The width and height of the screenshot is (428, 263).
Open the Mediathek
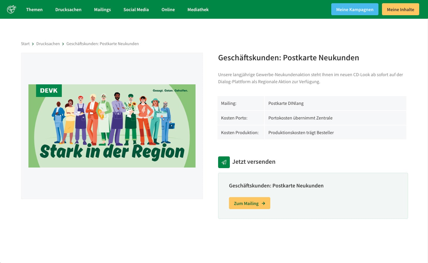198,9
